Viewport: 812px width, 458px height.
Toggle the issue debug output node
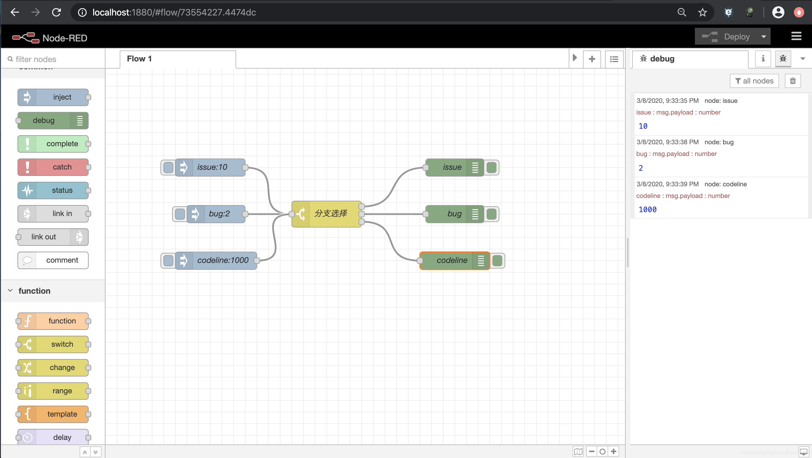click(x=492, y=167)
